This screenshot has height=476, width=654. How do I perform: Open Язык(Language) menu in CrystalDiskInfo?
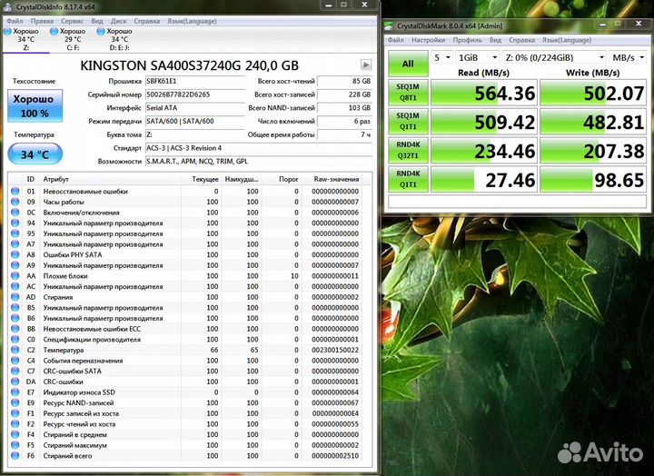[x=192, y=21]
